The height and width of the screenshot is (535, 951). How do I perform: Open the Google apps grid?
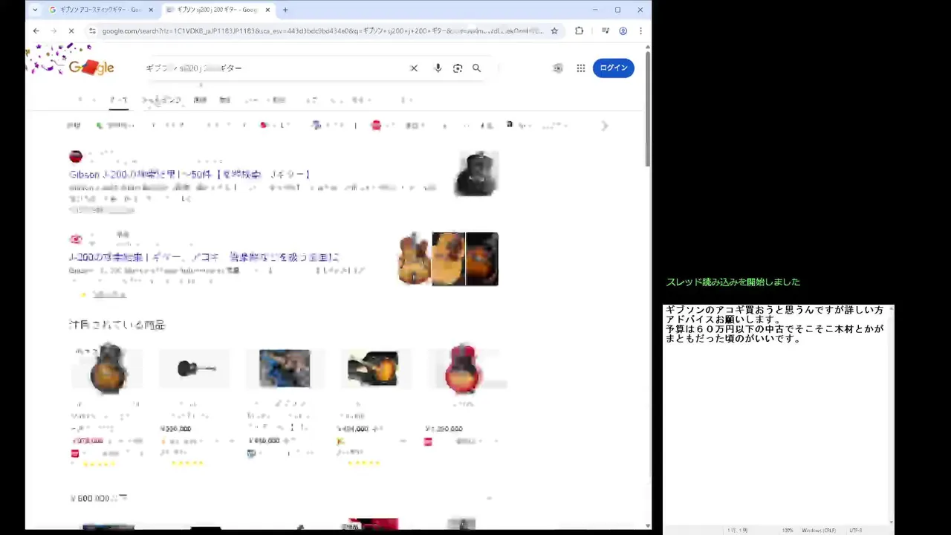pyautogui.click(x=581, y=68)
